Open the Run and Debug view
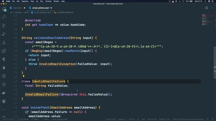The width and height of the screenshot is (216, 121). (4, 34)
